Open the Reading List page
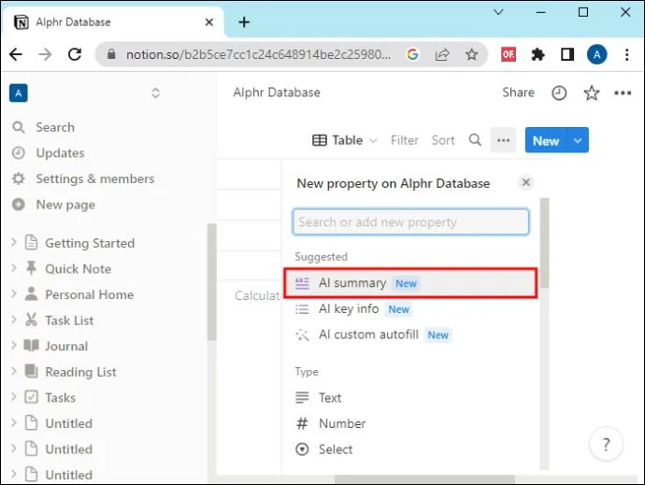 point(80,372)
